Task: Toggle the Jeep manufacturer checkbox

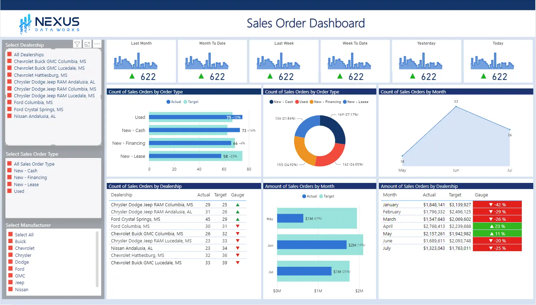Action: click(11, 282)
